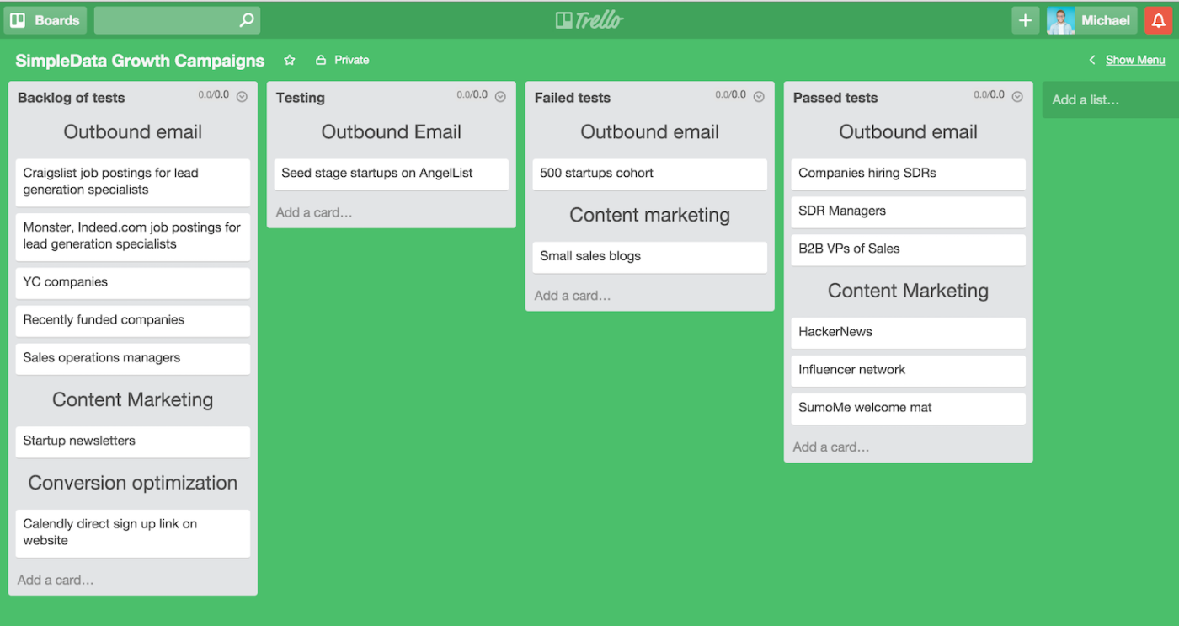Click Content marketing header in Failed tests

[x=650, y=215]
